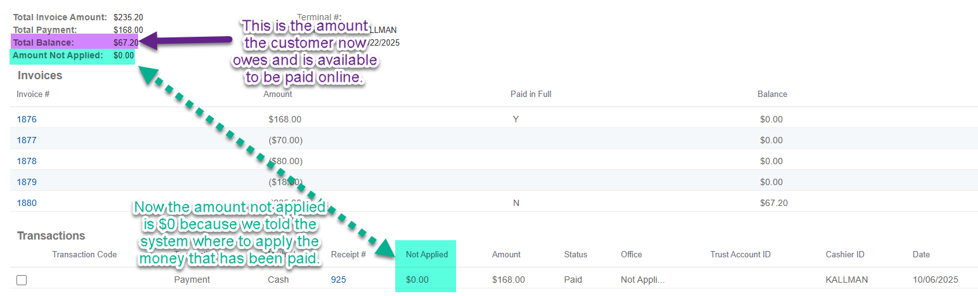
Task: Click the Office column header
Action: coord(631,255)
